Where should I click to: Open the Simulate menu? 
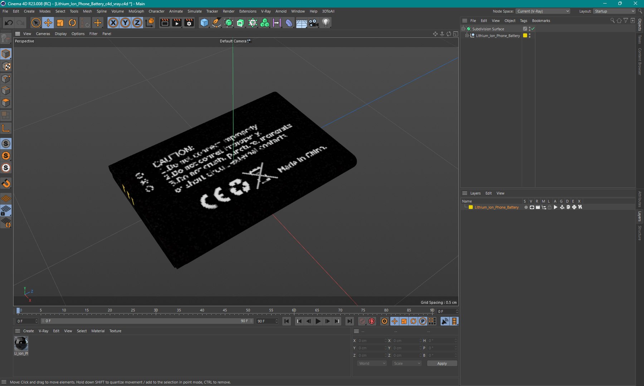(x=195, y=11)
